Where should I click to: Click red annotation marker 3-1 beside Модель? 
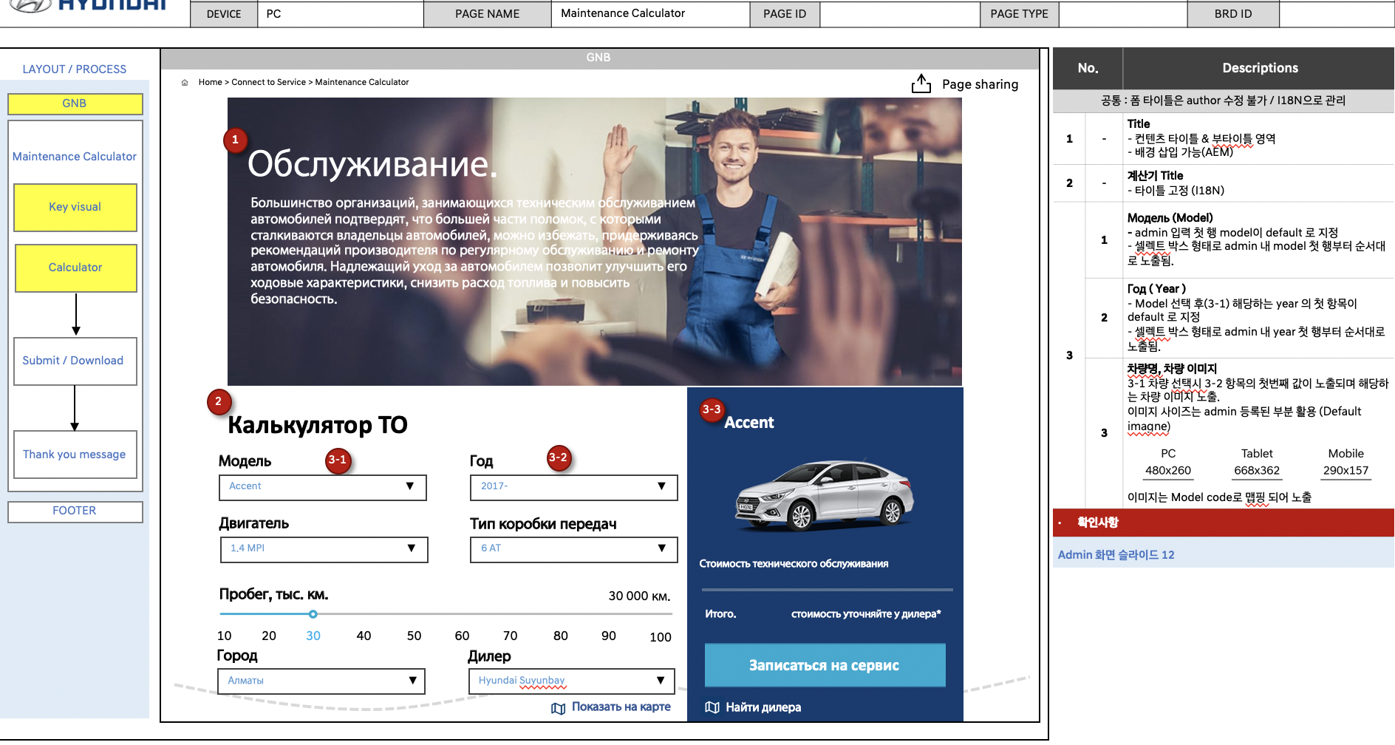coord(338,460)
